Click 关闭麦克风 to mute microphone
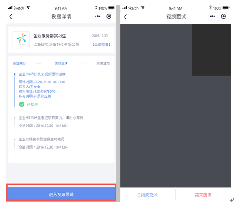 tap(147, 195)
